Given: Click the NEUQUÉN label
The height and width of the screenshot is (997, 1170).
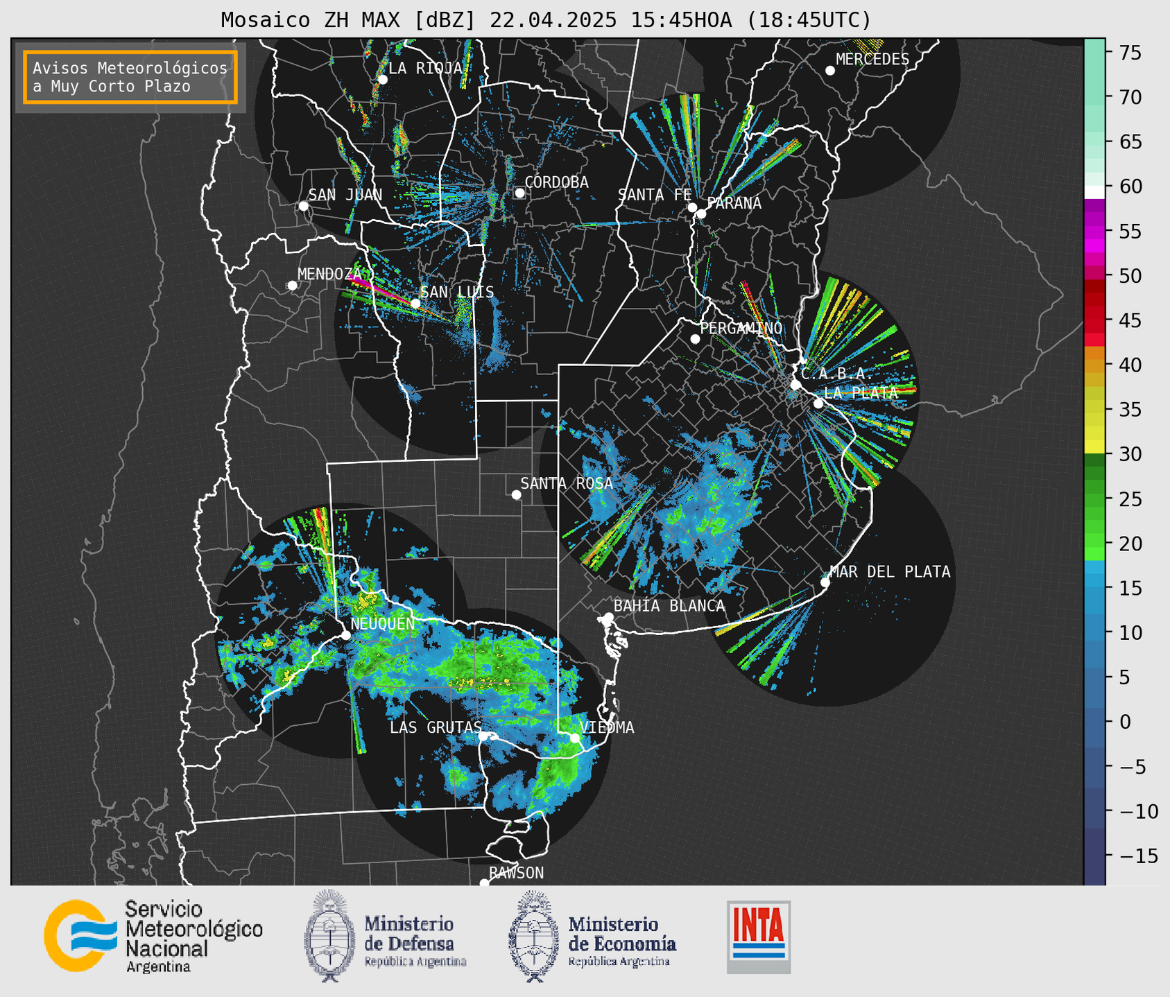Looking at the screenshot, I should tap(382, 624).
